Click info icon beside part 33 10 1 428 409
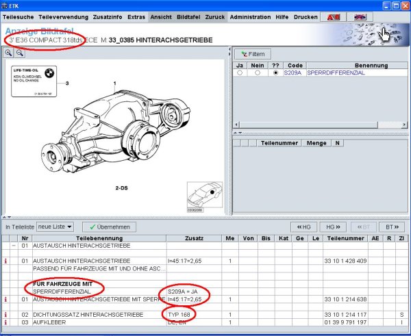Screen dimensions: 411x336 click(5, 261)
